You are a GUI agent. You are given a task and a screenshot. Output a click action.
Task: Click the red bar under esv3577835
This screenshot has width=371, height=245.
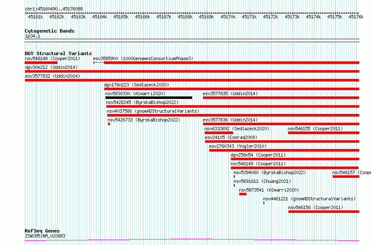pyautogui.click(x=281, y=98)
